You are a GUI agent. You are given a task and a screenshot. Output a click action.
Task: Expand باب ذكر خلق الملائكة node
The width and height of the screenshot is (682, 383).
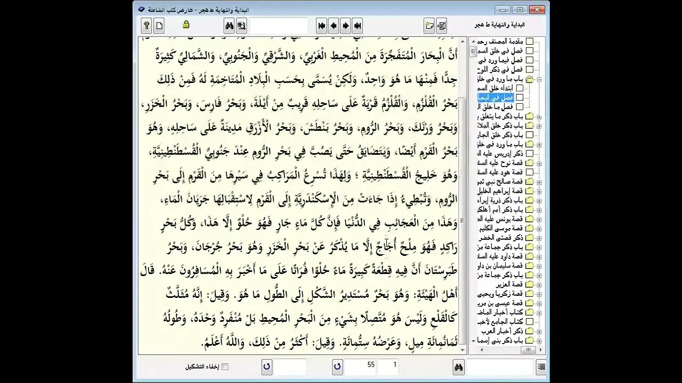tap(539, 126)
